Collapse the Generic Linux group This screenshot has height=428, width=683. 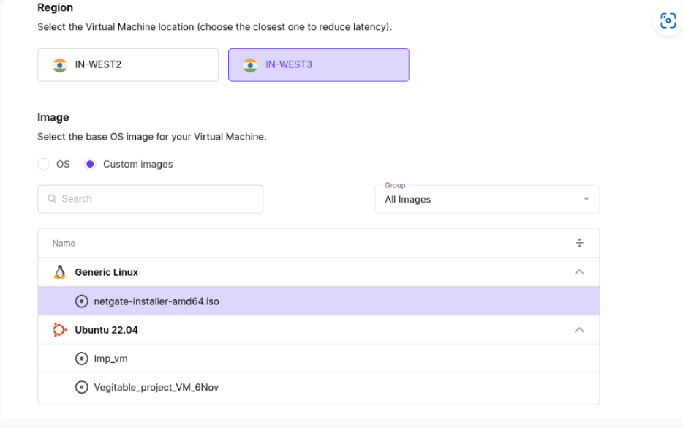(x=579, y=272)
